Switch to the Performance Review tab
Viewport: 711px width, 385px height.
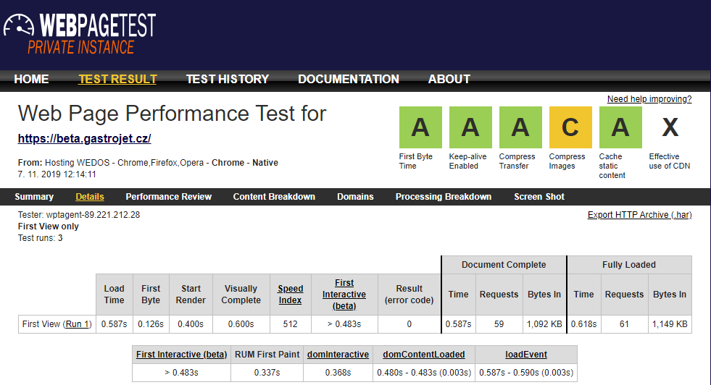tap(168, 197)
